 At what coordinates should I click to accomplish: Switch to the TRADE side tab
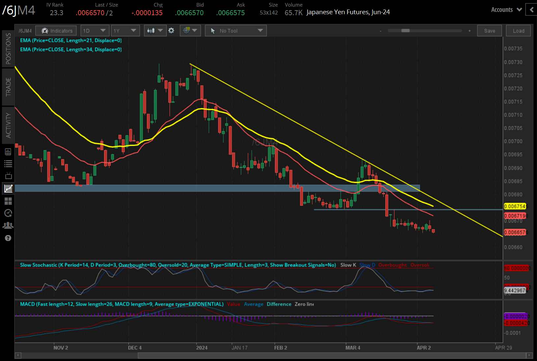8,87
